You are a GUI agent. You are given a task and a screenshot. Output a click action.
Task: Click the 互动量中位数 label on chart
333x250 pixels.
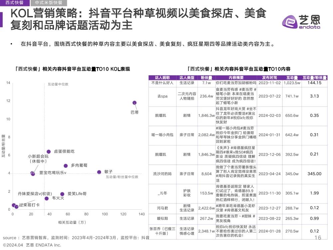(x=58, y=84)
